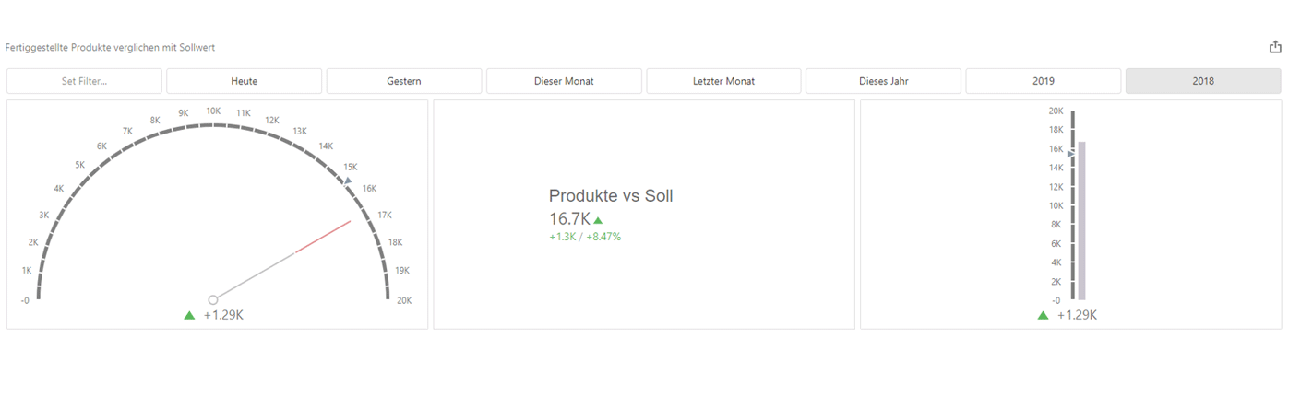Select the Heute filter
Viewport: 1289px width, 420px height.
(x=245, y=81)
